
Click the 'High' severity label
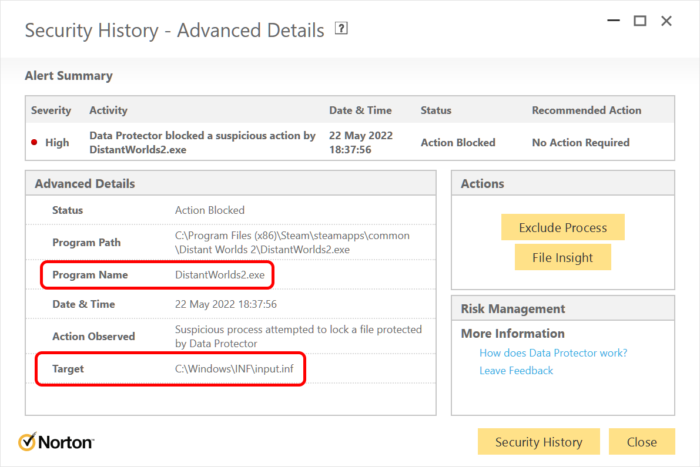57,142
